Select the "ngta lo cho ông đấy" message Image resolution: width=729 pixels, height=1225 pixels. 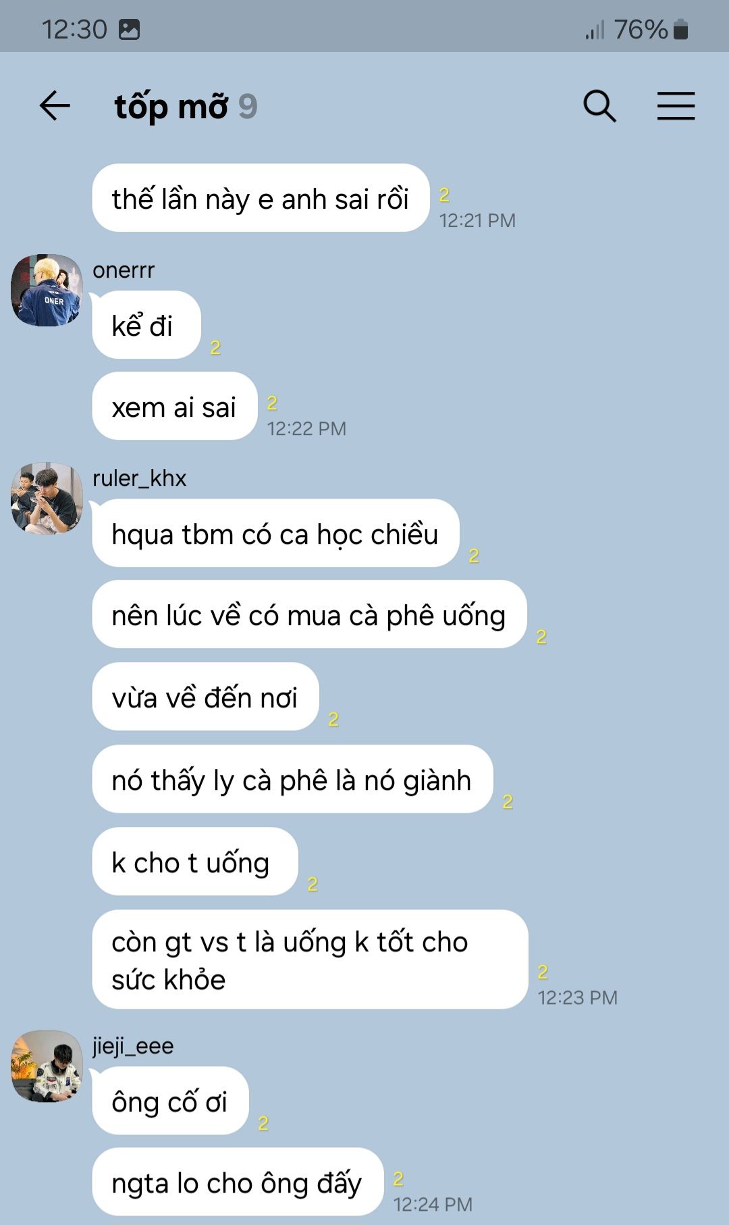point(238,1182)
